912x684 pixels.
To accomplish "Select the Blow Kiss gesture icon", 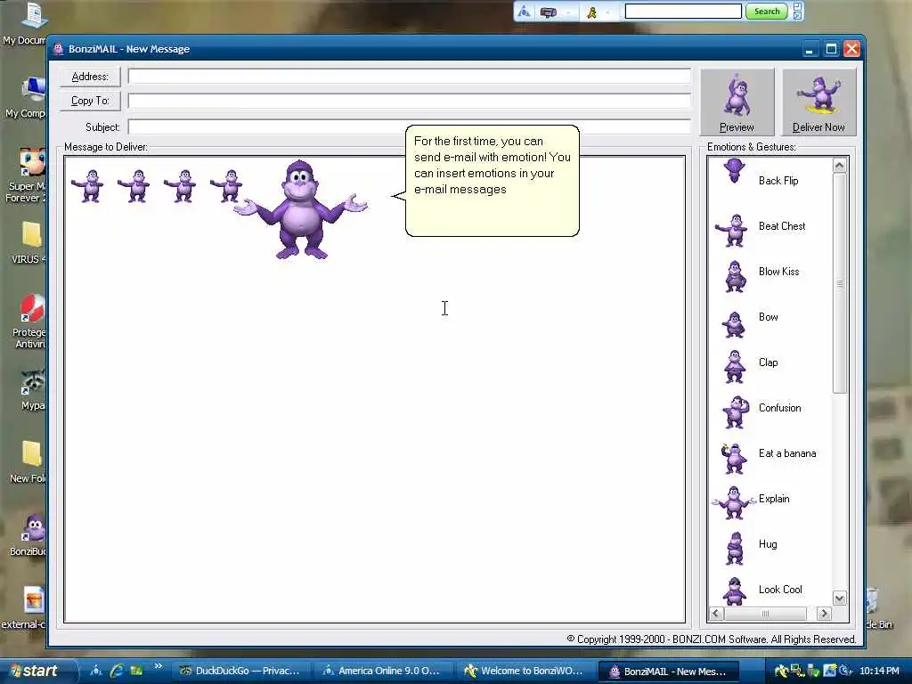I will (x=735, y=276).
